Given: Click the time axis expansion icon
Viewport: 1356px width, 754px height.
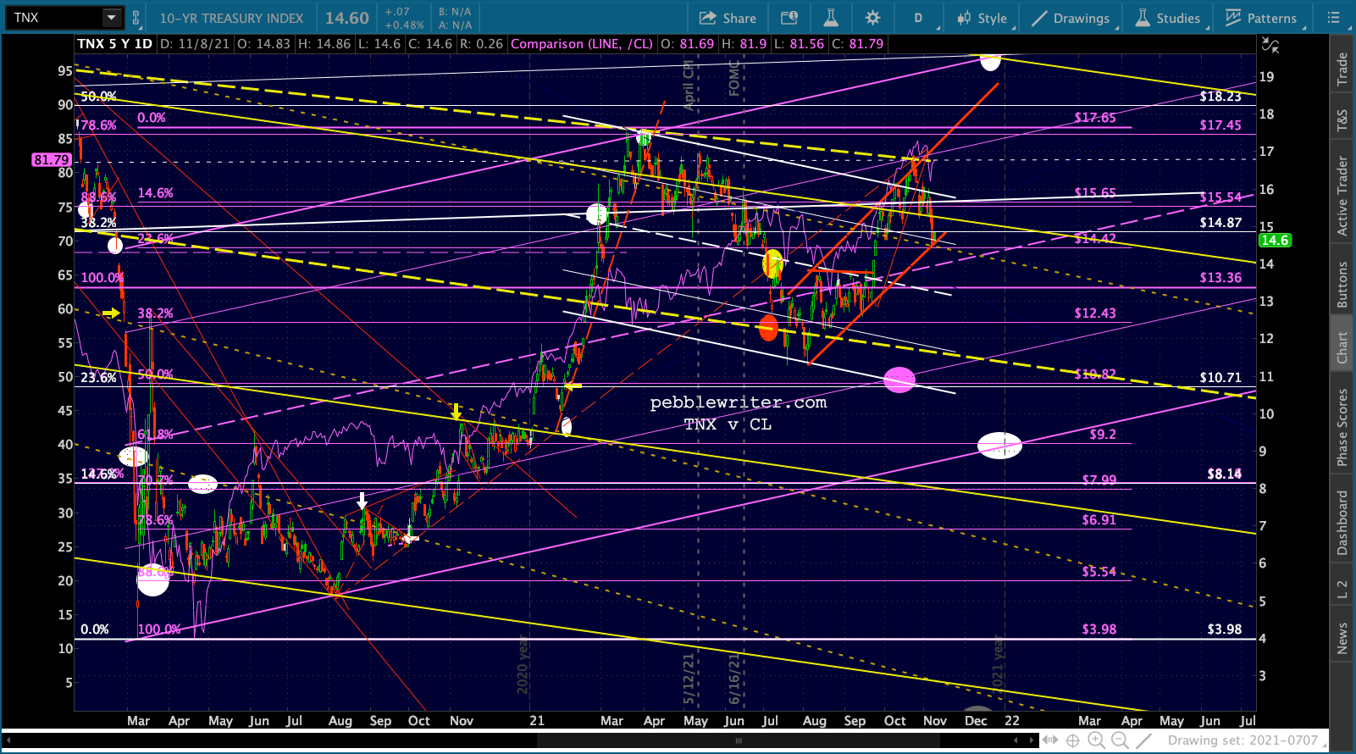Looking at the screenshot, I should click(x=1051, y=740).
